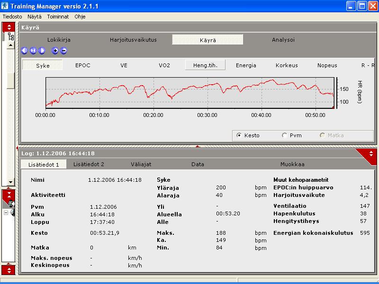Click the Min. heart rate value 84

[x=219, y=248]
